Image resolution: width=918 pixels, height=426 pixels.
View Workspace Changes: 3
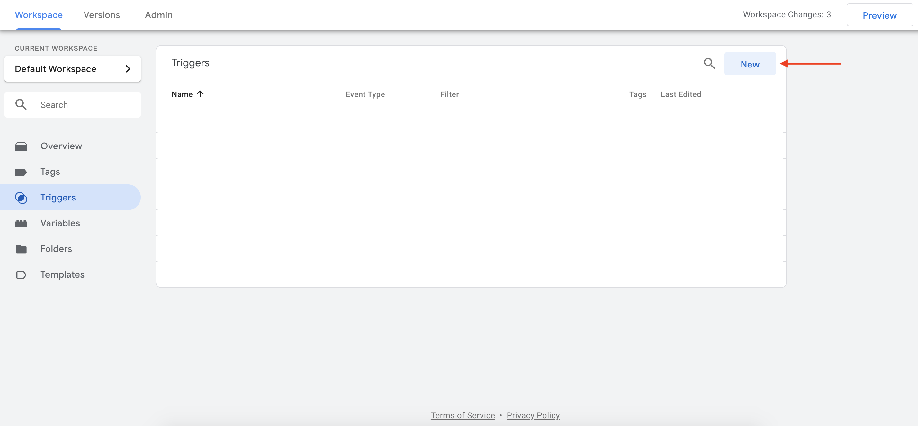(787, 14)
